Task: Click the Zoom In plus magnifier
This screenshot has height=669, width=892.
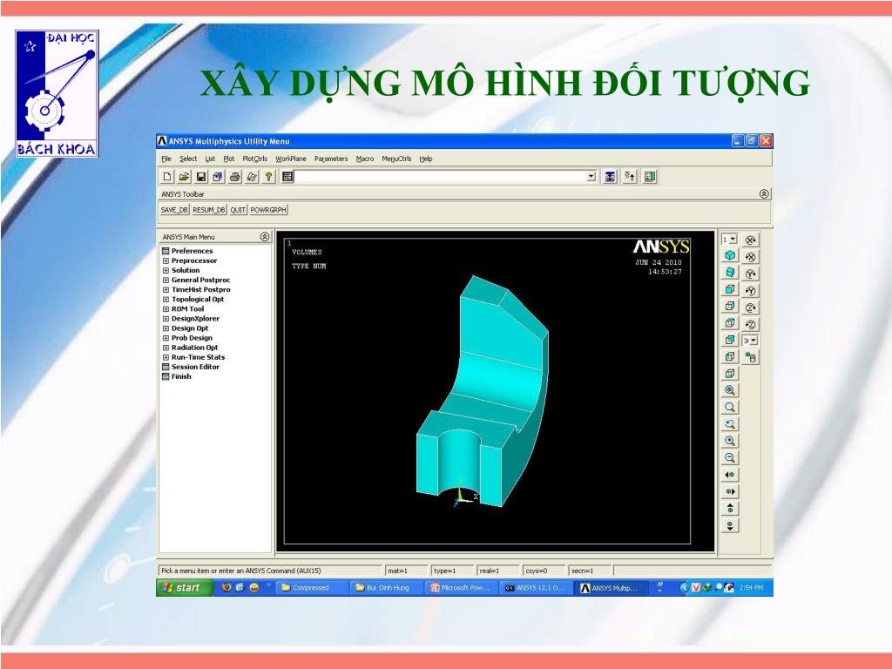Action: tap(730, 441)
